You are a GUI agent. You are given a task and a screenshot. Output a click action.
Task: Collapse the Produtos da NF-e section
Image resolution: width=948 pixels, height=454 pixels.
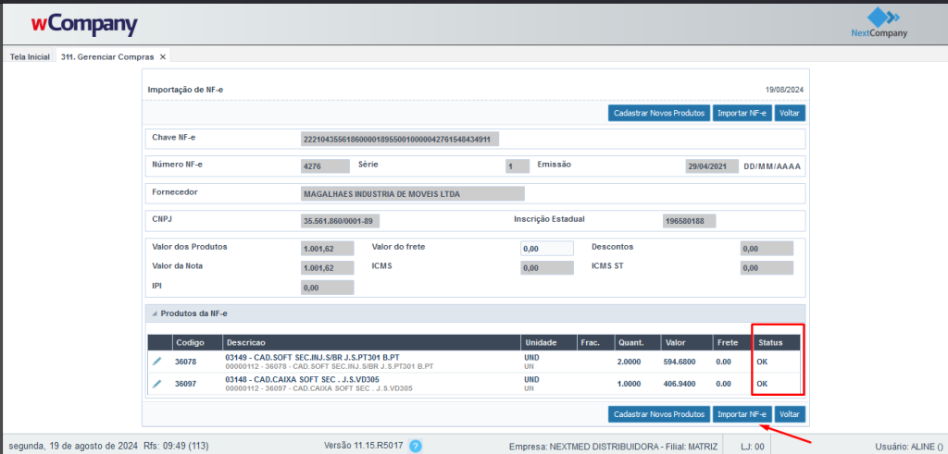[155, 314]
